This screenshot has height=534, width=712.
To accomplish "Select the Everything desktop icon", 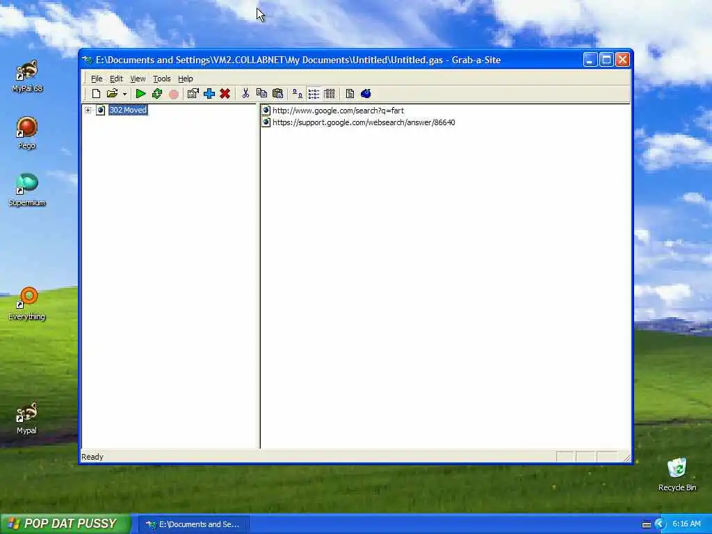I will [x=27, y=304].
